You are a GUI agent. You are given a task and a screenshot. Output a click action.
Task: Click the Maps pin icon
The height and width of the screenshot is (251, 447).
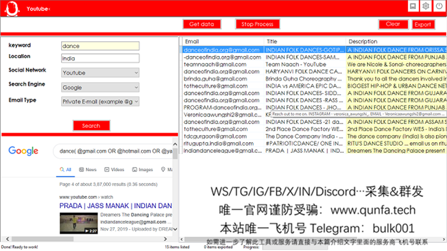pos(163,169)
